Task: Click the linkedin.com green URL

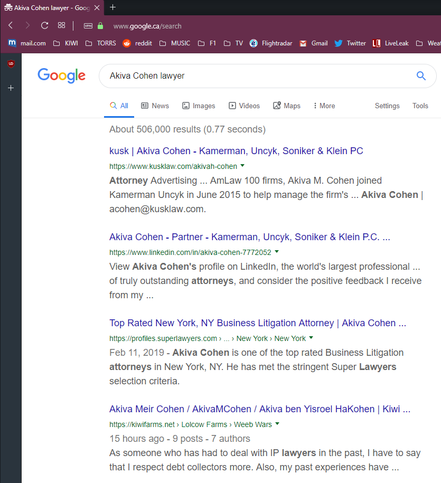Action: point(190,252)
